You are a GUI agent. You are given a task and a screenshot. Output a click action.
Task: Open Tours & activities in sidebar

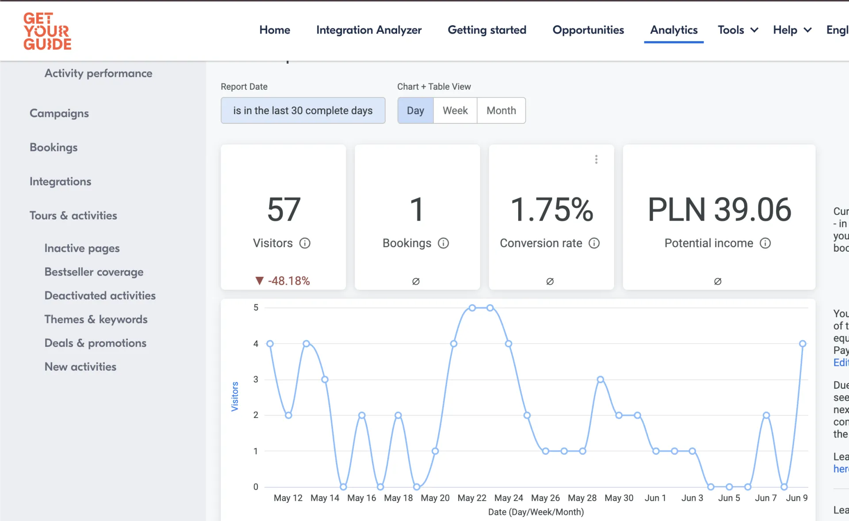73,216
